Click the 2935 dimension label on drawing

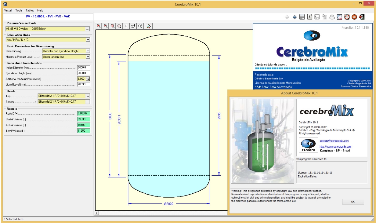click(x=220, y=115)
